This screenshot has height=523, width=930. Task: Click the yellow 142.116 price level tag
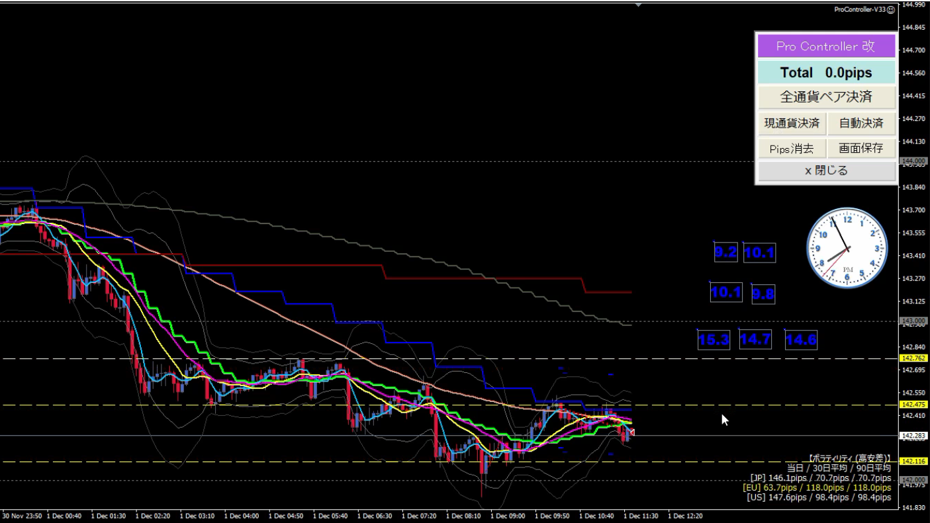coord(913,462)
